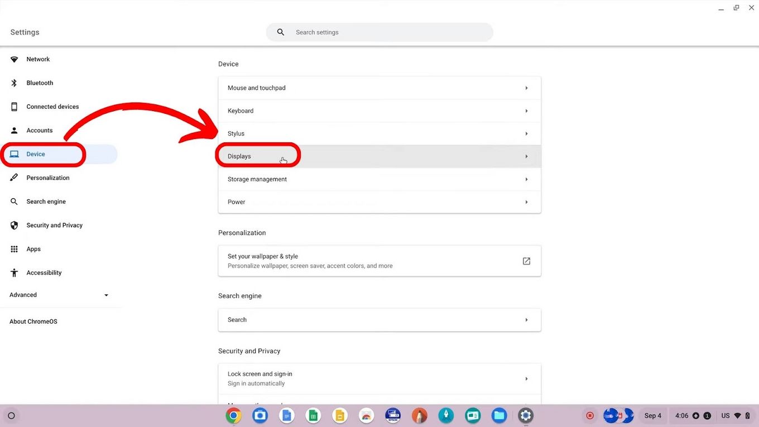Launch Google Chrome from the shelf
Image resolution: width=759 pixels, height=427 pixels.
click(233, 415)
